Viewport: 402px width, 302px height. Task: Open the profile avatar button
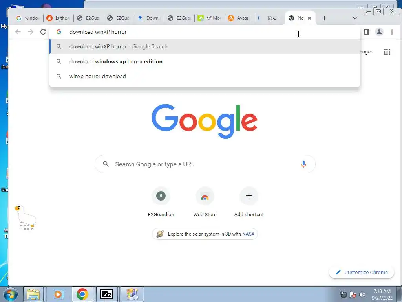pyautogui.click(x=379, y=32)
